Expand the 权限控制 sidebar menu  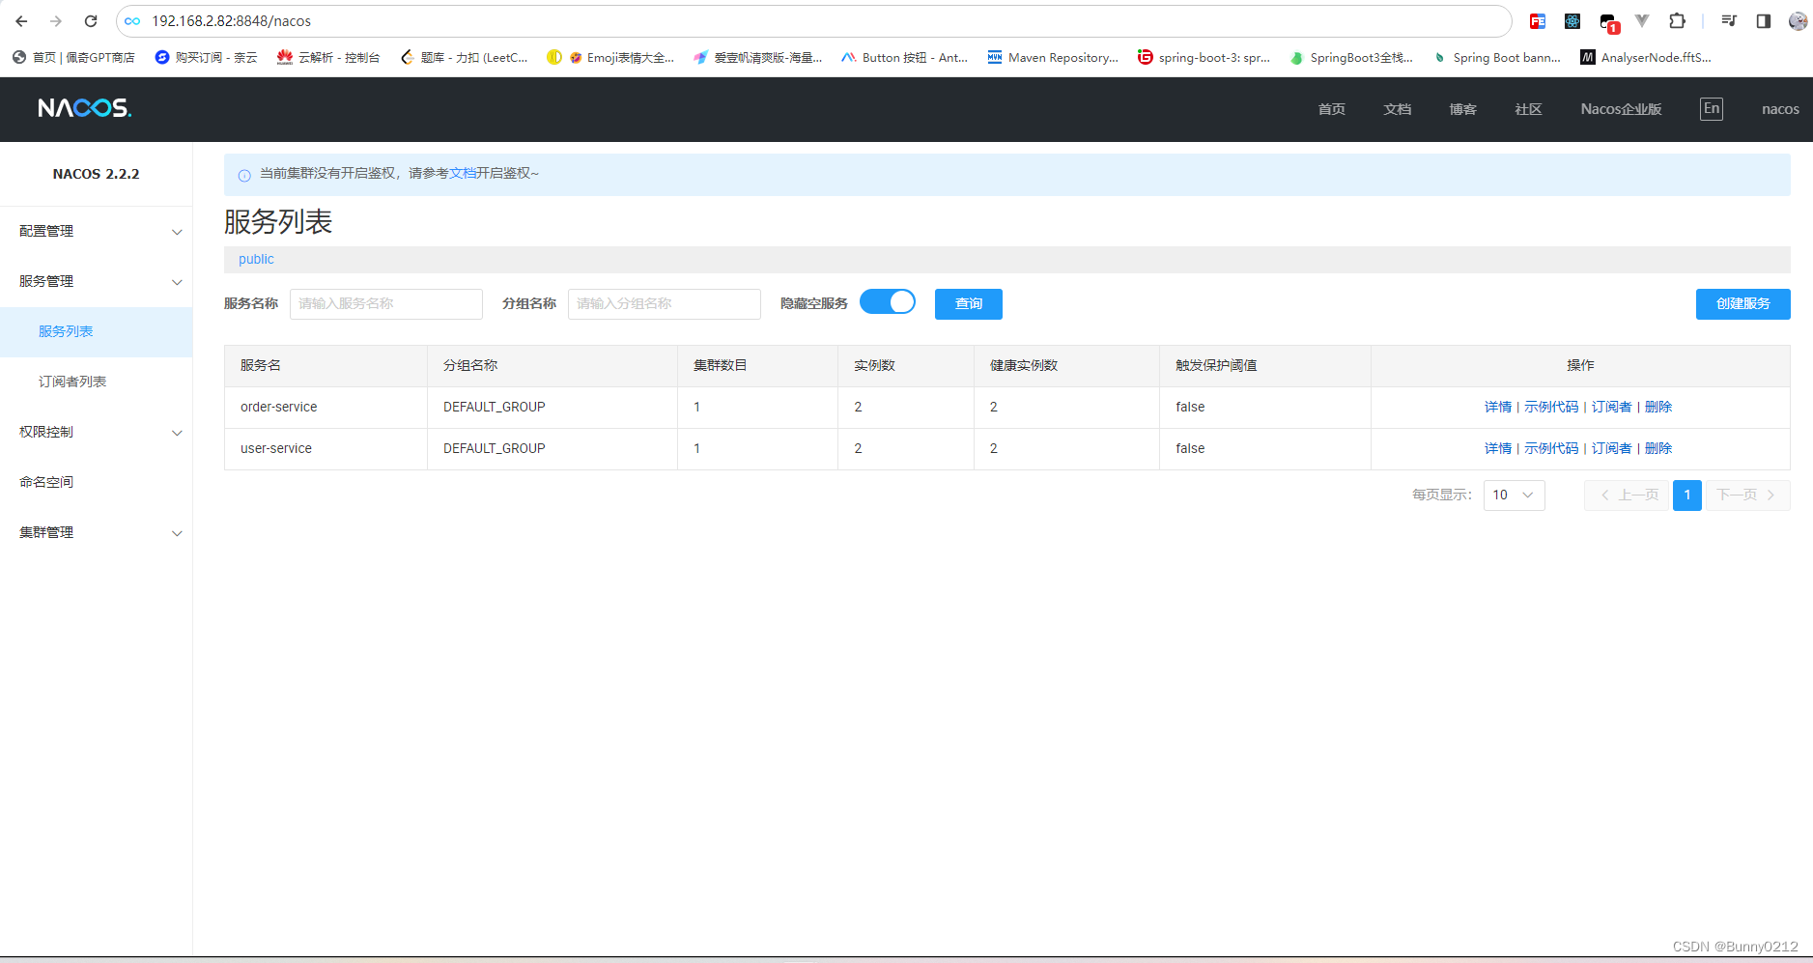tap(97, 432)
